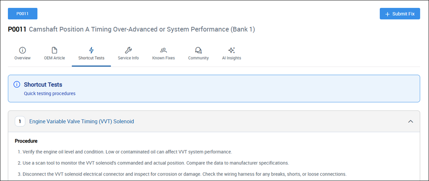Screen dimensions: 429x181
Task: Collapse the VVT Solenoid section chevron
Action: 410,121
